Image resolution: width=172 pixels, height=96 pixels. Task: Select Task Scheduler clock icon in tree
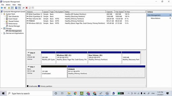pyautogui.click(x=7, y=16)
